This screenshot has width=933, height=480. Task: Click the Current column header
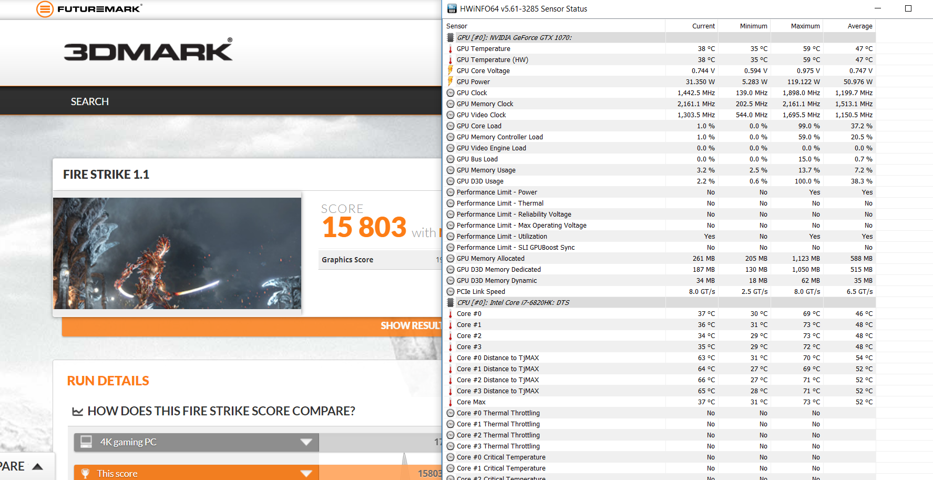692,26
